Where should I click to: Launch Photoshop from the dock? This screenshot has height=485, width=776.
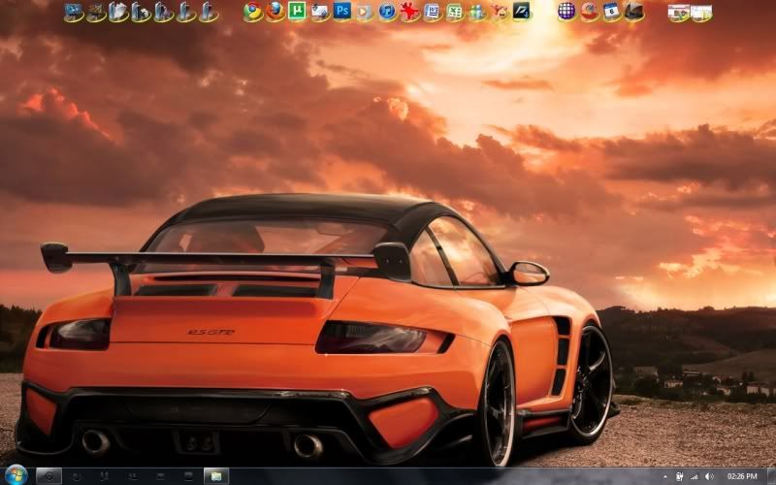click(x=342, y=12)
